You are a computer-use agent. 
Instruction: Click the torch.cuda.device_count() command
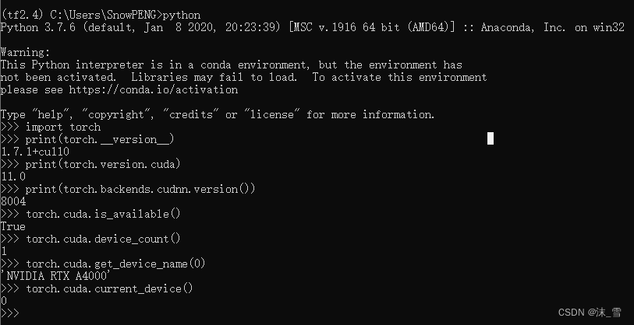(103, 239)
